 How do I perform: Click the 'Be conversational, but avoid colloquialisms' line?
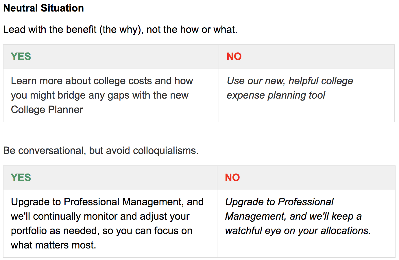101,150
